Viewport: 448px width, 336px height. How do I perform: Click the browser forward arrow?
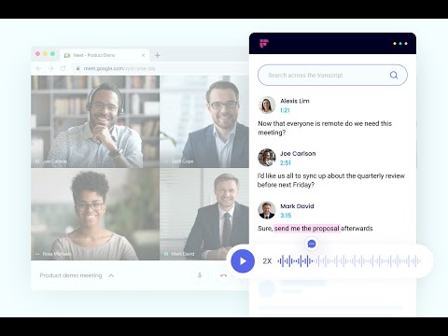click(50, 68)
